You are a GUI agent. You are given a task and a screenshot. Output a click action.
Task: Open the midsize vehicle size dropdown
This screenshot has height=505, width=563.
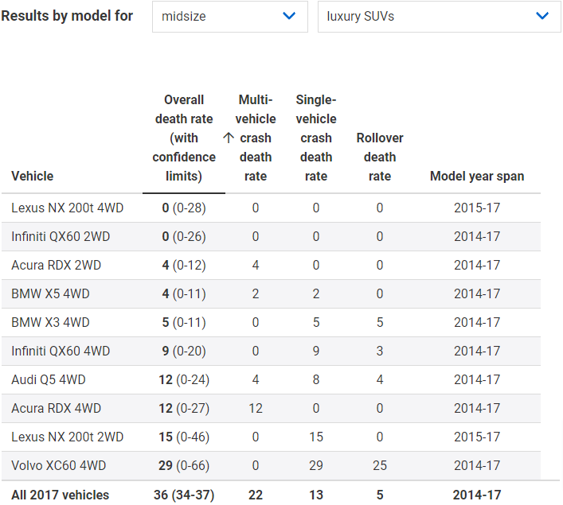[230, 17]
